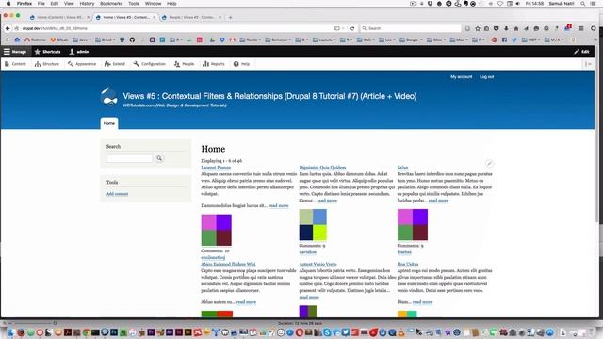603x339 pixels.
Task: Open the Reports admin section
Action: [214, 64]
